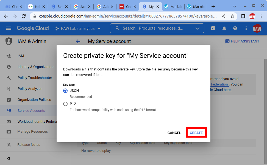This screenshot has width=267, height=165.
Task: Click the IAM add-person icon
Action: [x=9, y=56]
